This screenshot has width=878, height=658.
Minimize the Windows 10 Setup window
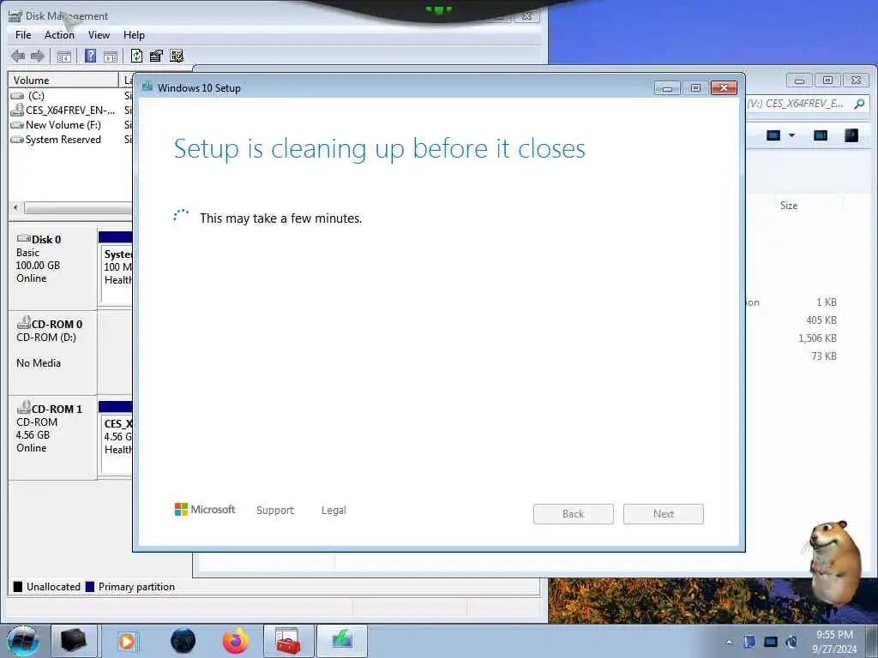(667, 88)
